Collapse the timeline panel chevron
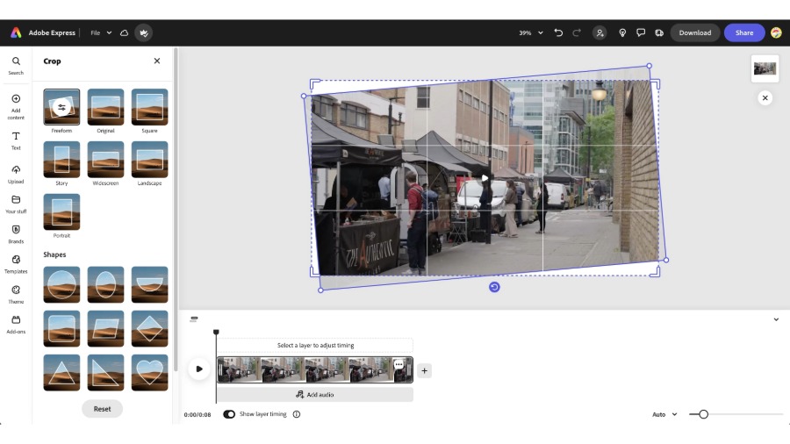The image size is (790, 444). pyautogui.click(x=776, y=319)
